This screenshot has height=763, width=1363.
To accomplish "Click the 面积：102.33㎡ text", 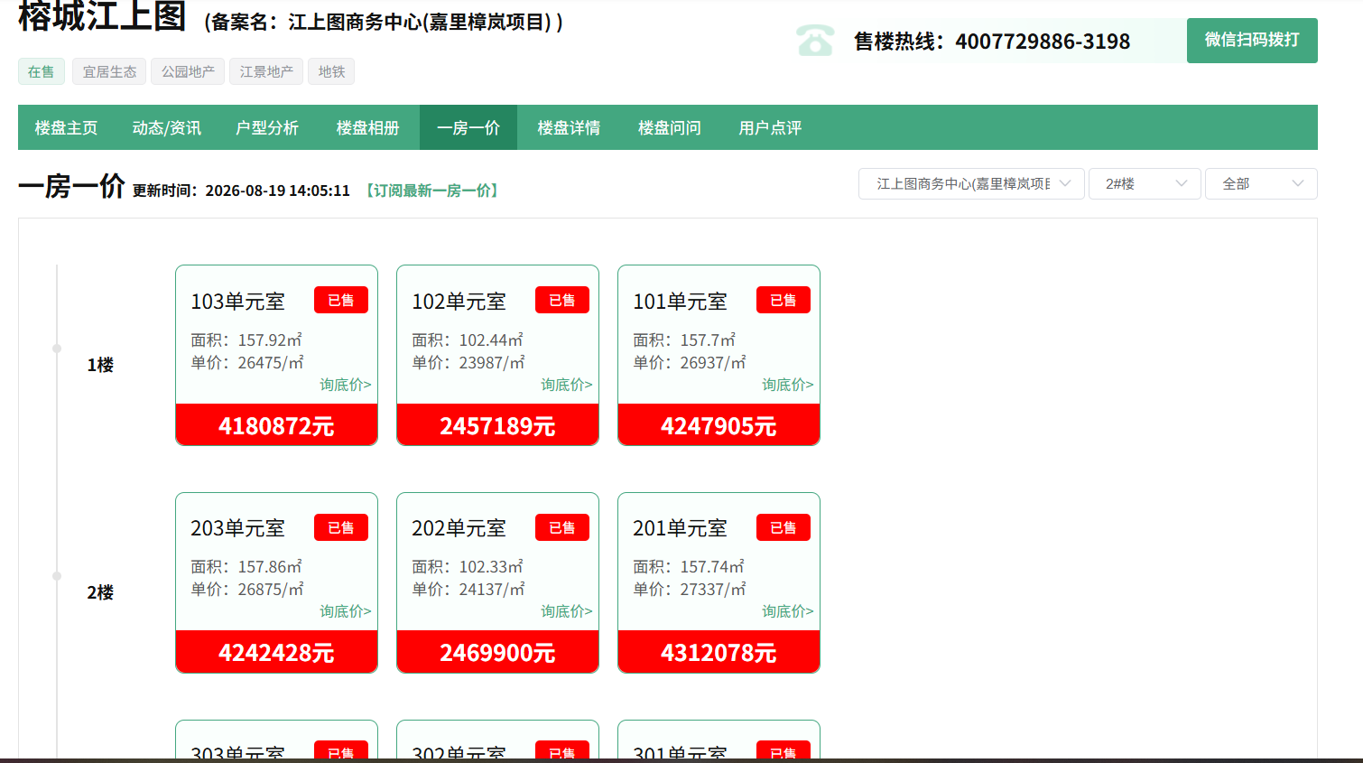I will tap(468, 567).
